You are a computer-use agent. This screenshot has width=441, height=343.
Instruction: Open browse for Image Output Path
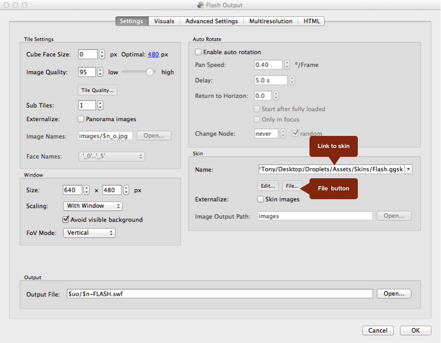click(394, 215)
